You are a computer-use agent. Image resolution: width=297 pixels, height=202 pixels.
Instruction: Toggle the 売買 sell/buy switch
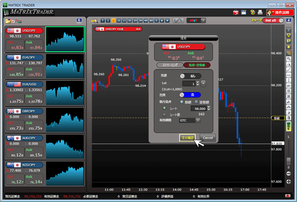pos(190,95)
